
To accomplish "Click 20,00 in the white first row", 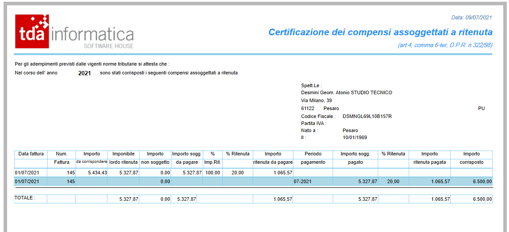I will pyautogui.click(x=238, y=173).
